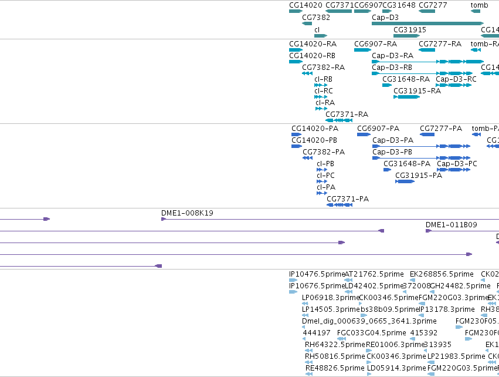
Task: Select transcript CG14020-RA
Action: [313, 43]
